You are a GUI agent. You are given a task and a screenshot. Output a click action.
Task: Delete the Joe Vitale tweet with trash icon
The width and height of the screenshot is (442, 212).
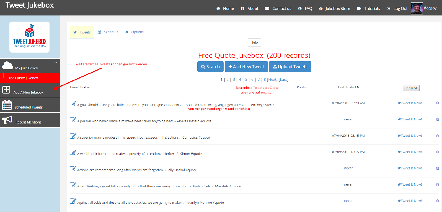438,103
